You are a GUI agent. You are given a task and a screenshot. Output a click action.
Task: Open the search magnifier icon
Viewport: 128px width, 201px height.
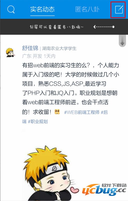pos(11,9)
